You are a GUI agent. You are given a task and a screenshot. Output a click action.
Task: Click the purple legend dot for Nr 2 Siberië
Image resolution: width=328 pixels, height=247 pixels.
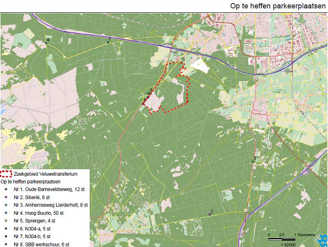point(6,197)
